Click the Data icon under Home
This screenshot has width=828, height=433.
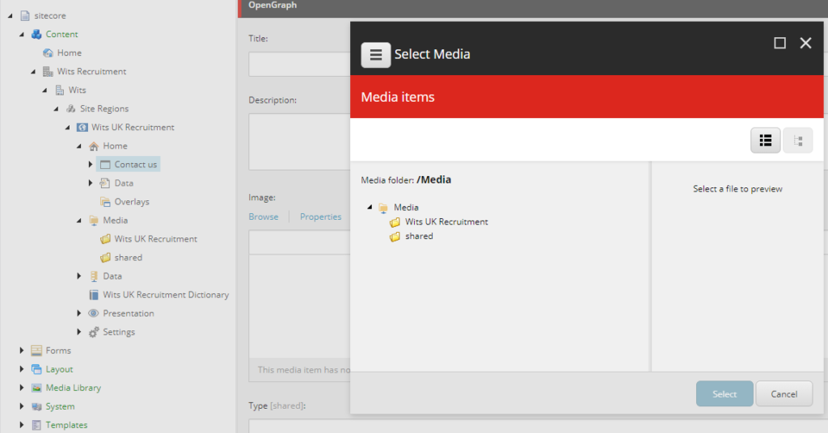coord(105,183)
